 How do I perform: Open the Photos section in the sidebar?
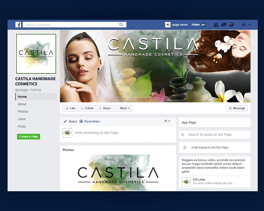[x=23, y=111]
